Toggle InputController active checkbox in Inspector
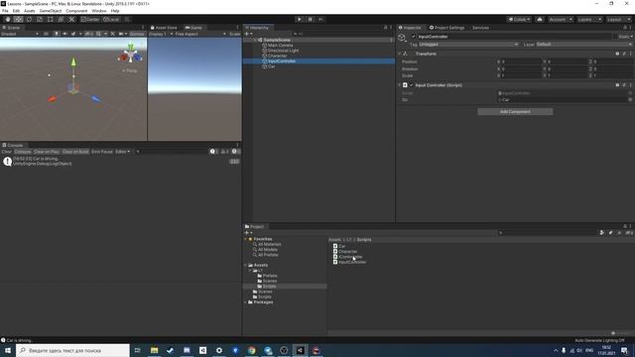 (414, 37)
